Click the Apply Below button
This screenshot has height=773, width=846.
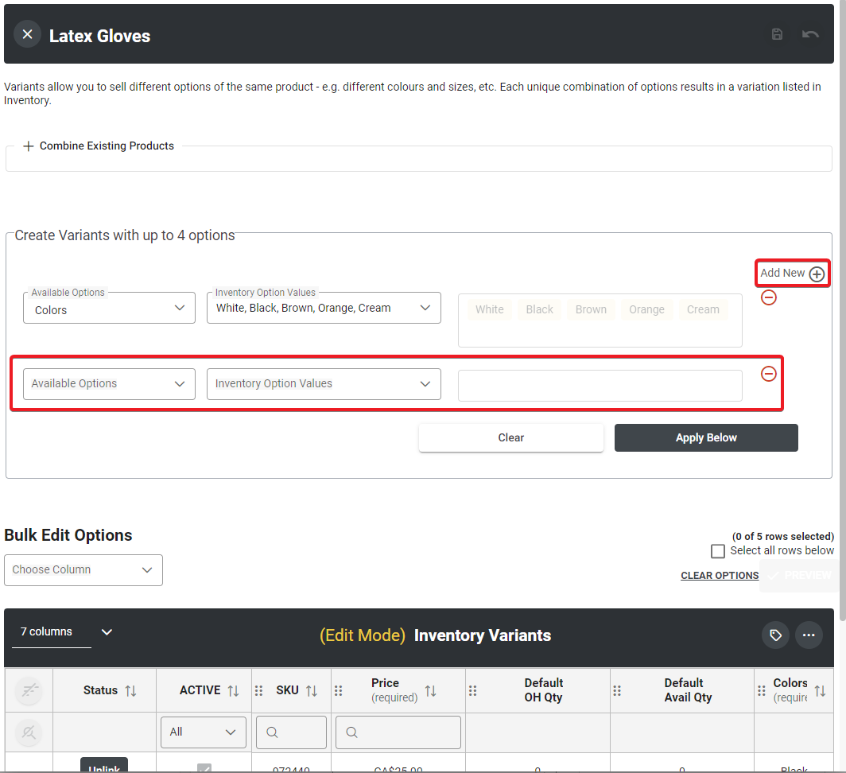point(706,437)
